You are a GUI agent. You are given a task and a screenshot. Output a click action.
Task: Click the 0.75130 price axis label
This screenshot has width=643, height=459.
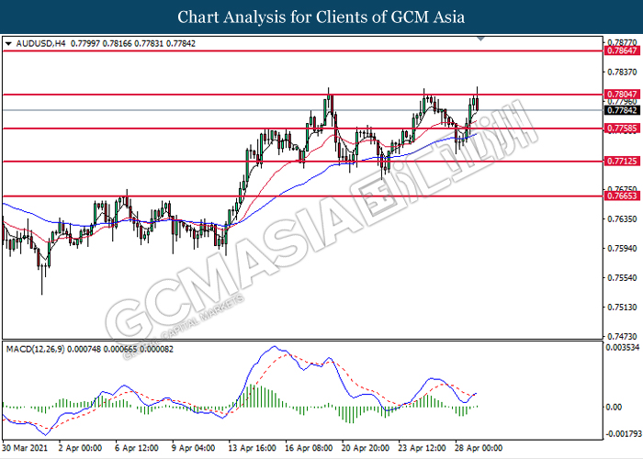pyautogui.click(x=622, y=307)
